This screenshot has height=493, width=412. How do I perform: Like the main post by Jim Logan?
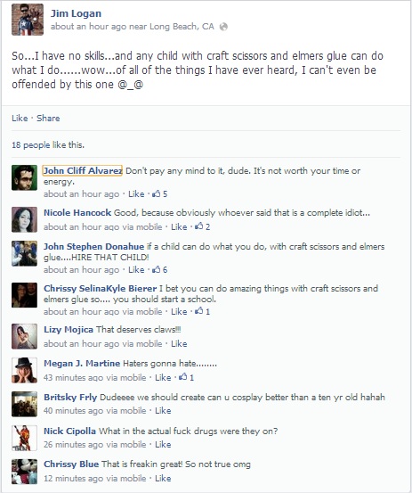(x=20, y=119)
